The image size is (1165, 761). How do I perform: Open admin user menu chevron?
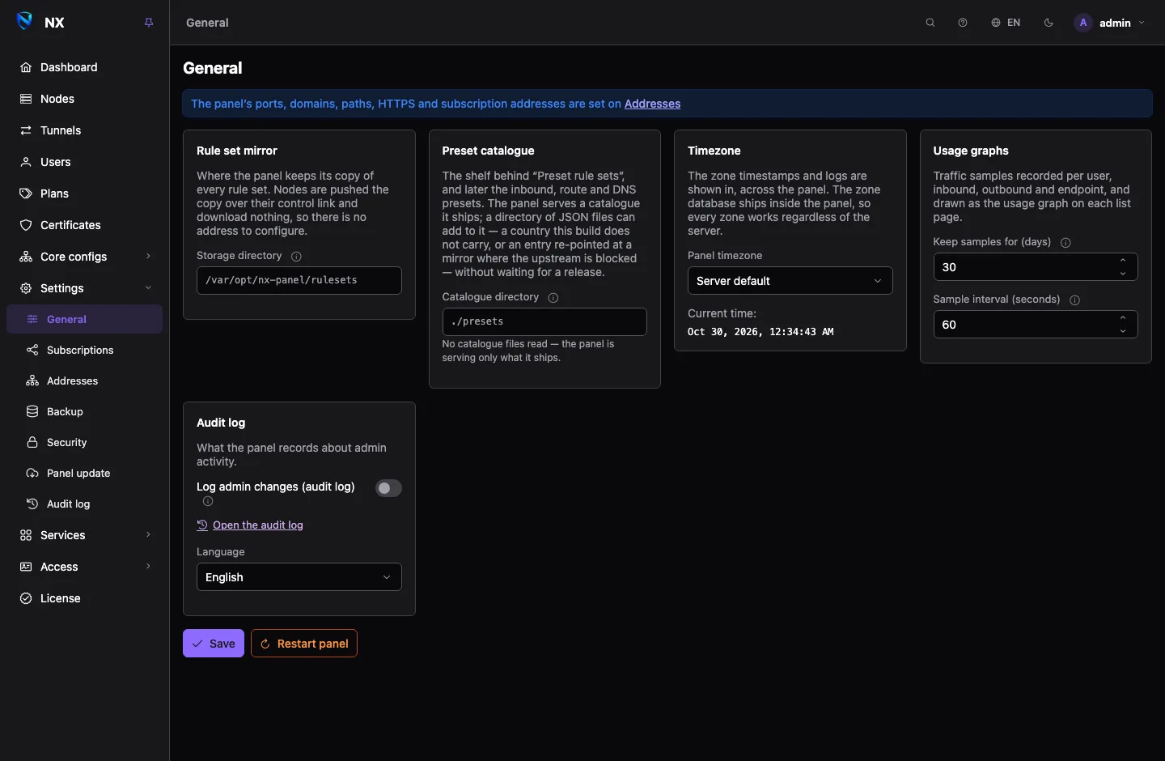(x=1142, y=23)
